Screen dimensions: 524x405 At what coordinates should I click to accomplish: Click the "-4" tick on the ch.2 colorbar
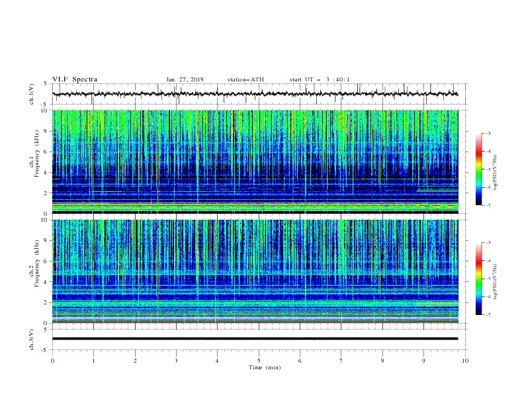[x=488, y=261]
